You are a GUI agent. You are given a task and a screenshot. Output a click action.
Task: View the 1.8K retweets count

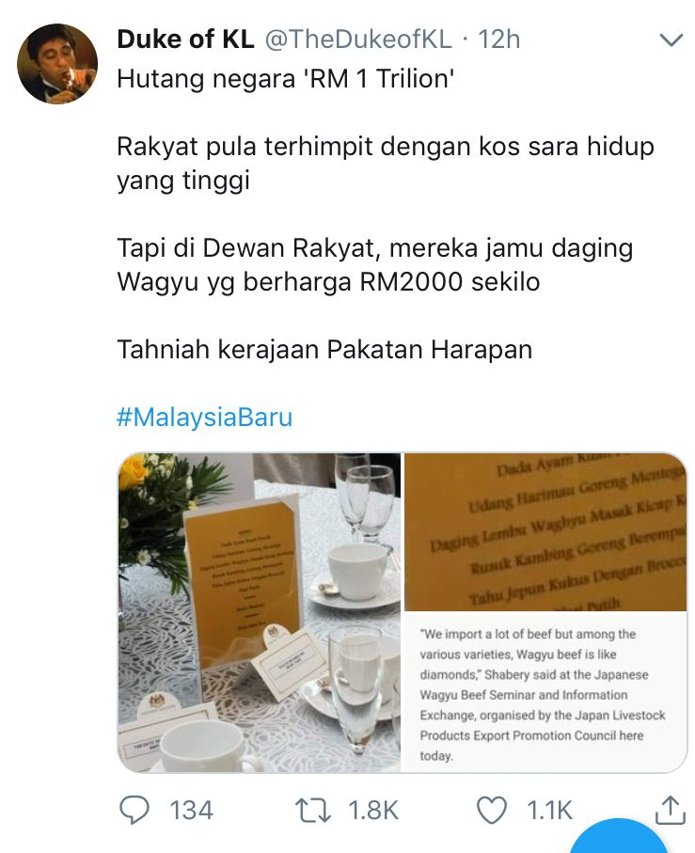pos(373,810)
